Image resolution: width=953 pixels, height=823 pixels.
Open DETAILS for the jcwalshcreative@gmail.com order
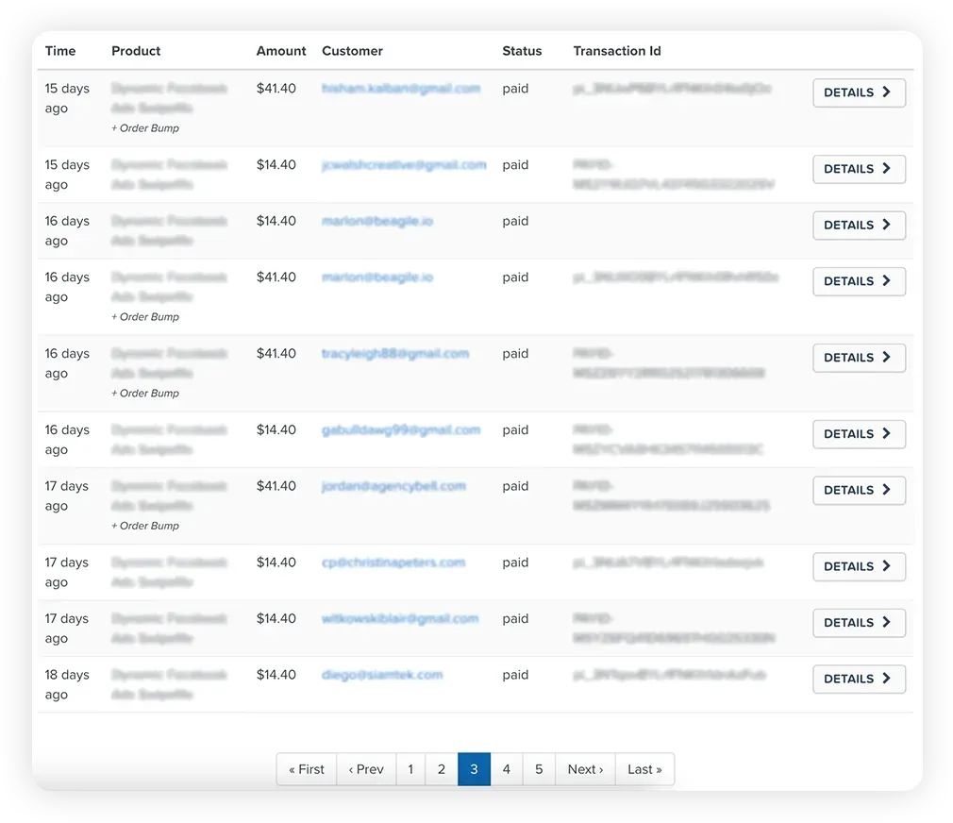point(859,169)
